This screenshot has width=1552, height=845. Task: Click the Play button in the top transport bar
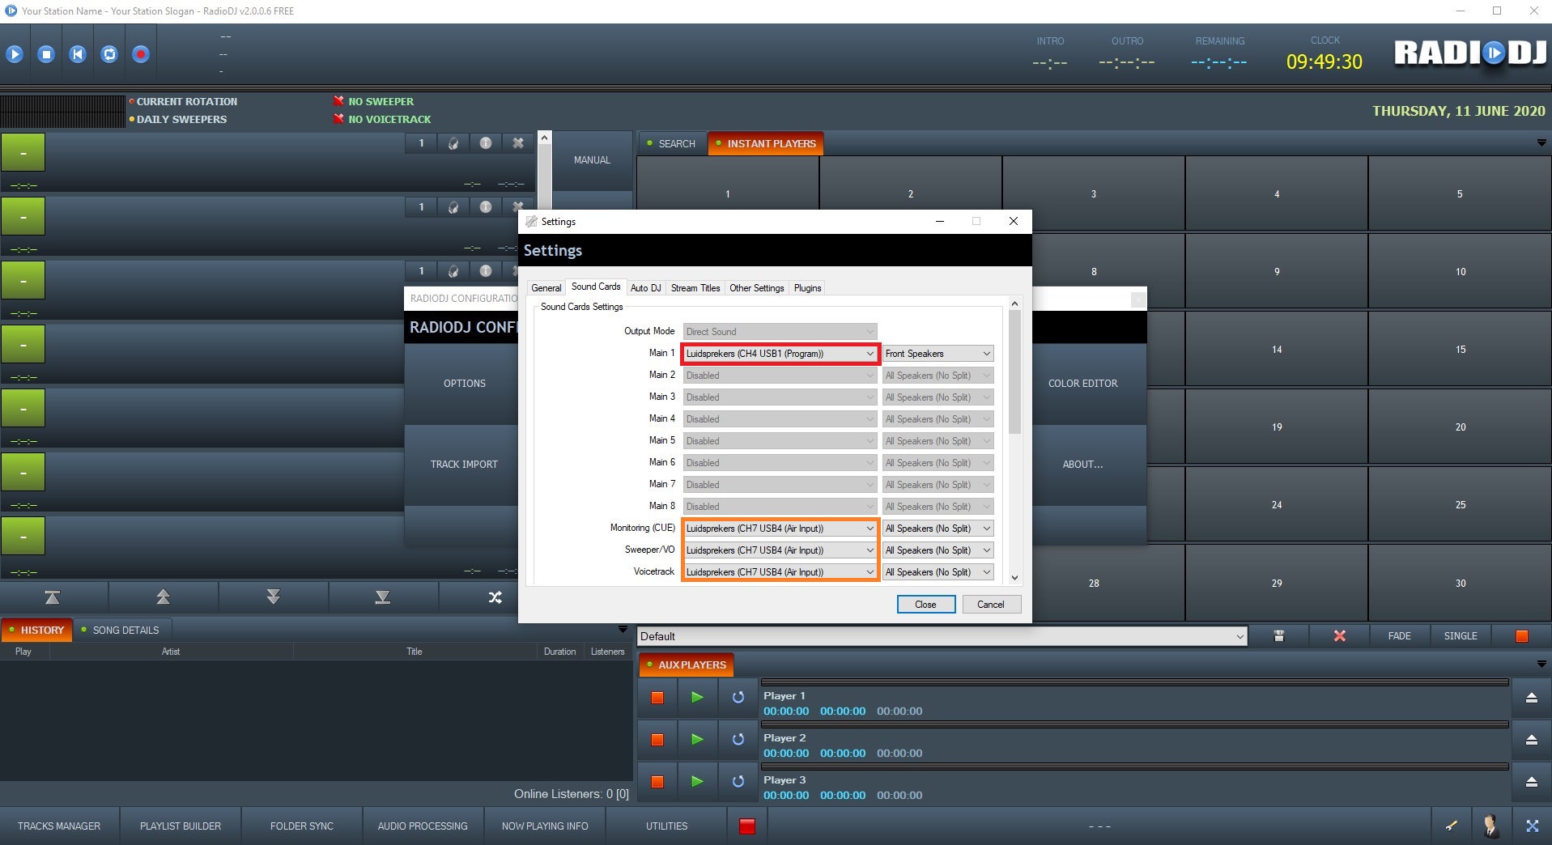(x=15, y=54)
